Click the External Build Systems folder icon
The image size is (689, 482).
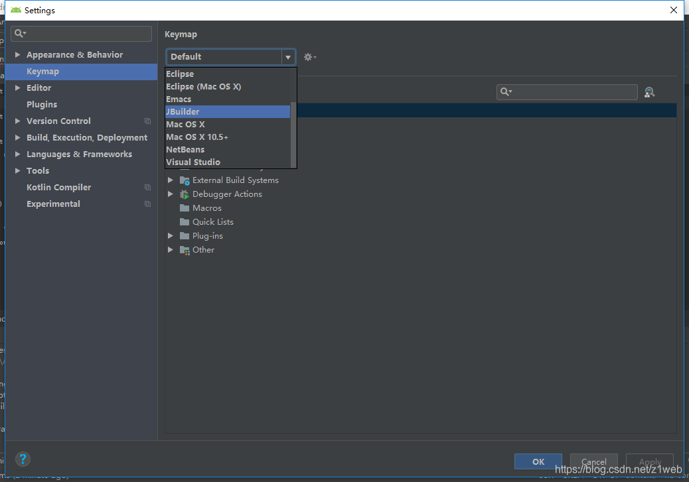click(x=185, y=180)
